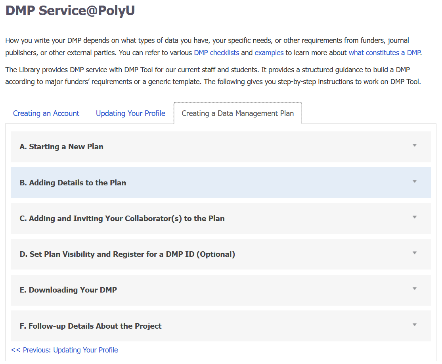442x364 pixels.
Task: Select the Creating a Data Management Plan tab
Action: click(x=237, y=114)
